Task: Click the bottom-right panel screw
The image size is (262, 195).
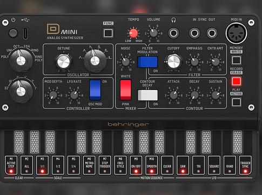Action: pyautogui.click(x=251, y=107)
